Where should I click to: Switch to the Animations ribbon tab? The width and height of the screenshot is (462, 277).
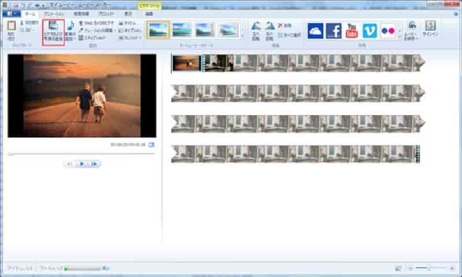click(55, 13)
